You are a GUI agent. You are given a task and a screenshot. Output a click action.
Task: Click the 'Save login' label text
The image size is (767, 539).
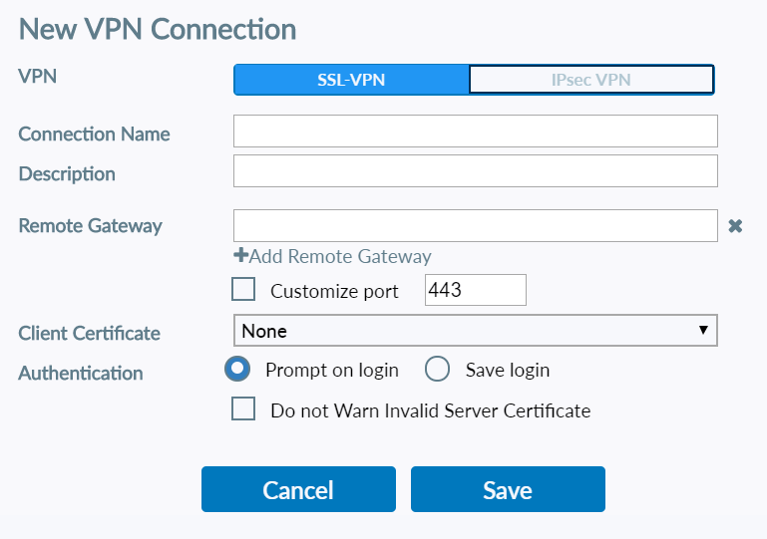(508, 370)
